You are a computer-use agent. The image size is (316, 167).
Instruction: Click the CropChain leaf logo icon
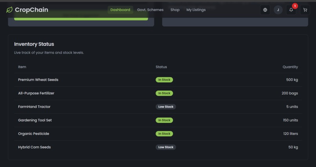pos(9,10)
